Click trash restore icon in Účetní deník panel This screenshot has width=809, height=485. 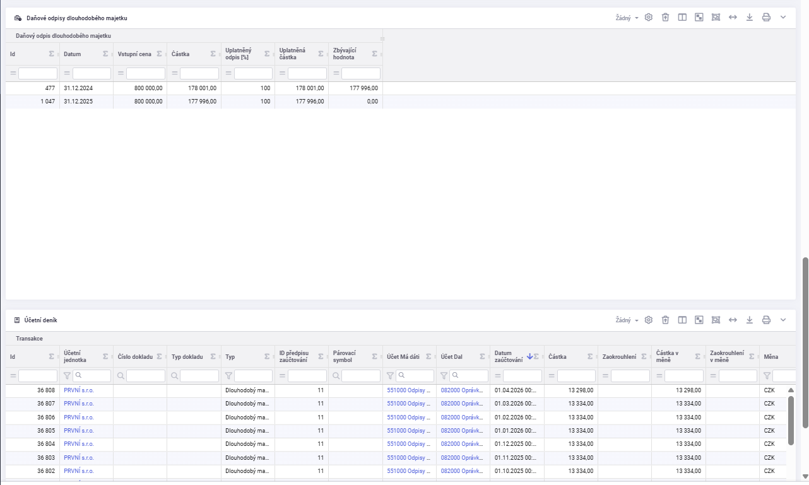[x=665, y=320]
